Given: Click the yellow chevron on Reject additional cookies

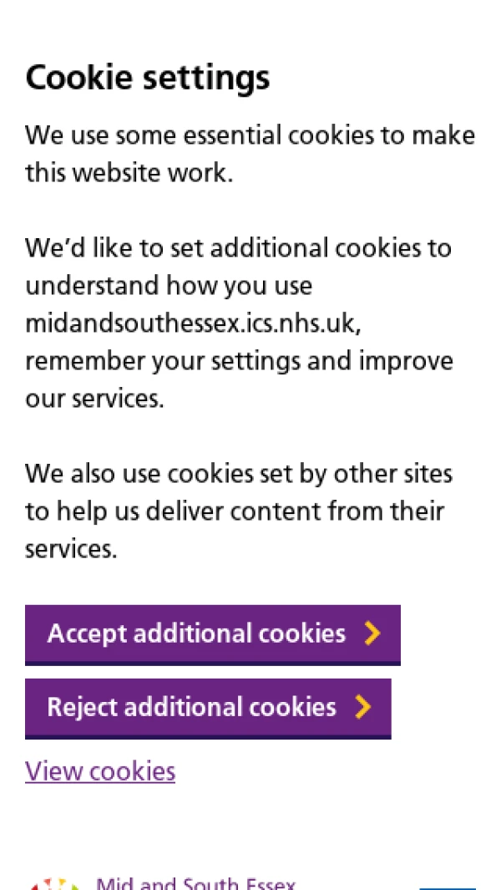Looking at the screenshot, I should pyautogui.click(x=363, y=707).
